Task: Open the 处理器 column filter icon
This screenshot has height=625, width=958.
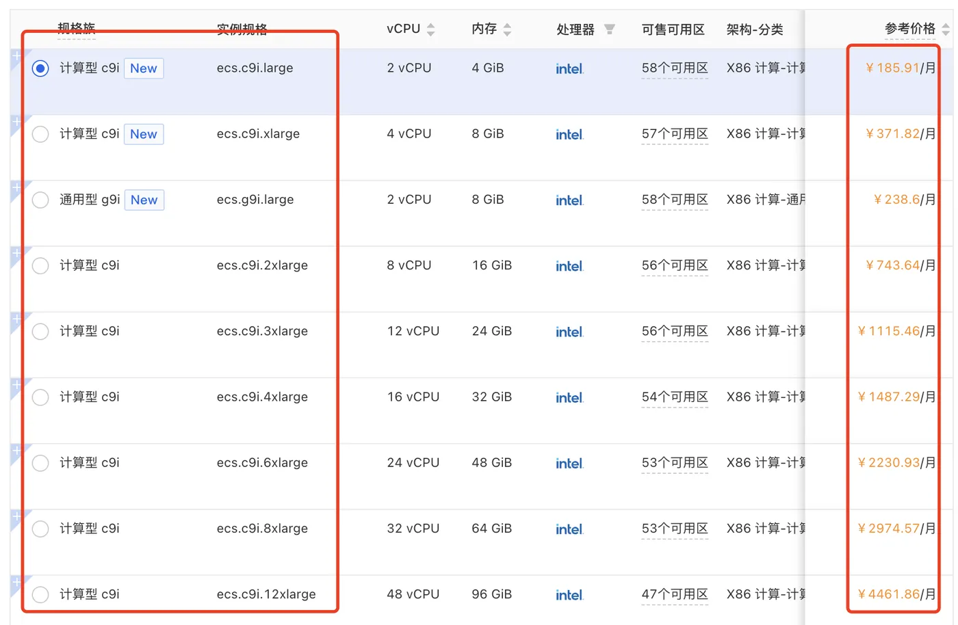Action: [611, 29]
